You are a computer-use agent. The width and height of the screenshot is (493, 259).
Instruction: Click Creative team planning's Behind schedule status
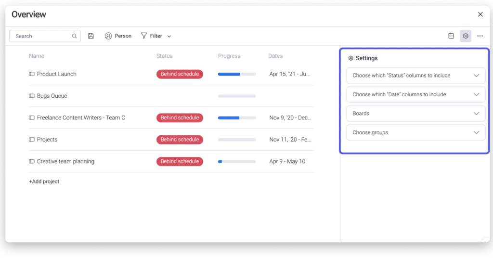coord(180,161)
